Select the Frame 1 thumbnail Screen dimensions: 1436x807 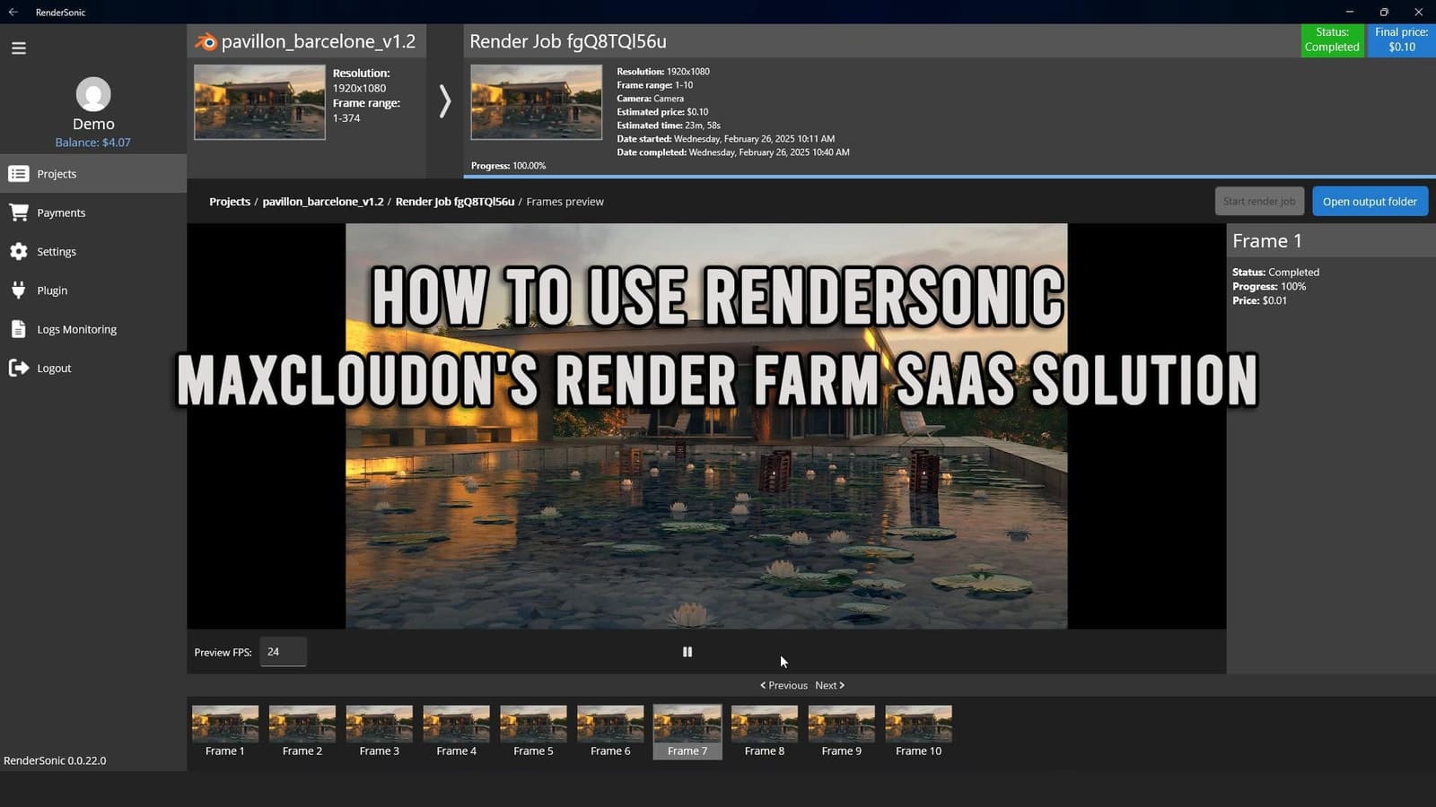[x=225, y=731]
